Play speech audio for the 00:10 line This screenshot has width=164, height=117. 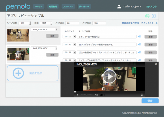click(139, 44)
